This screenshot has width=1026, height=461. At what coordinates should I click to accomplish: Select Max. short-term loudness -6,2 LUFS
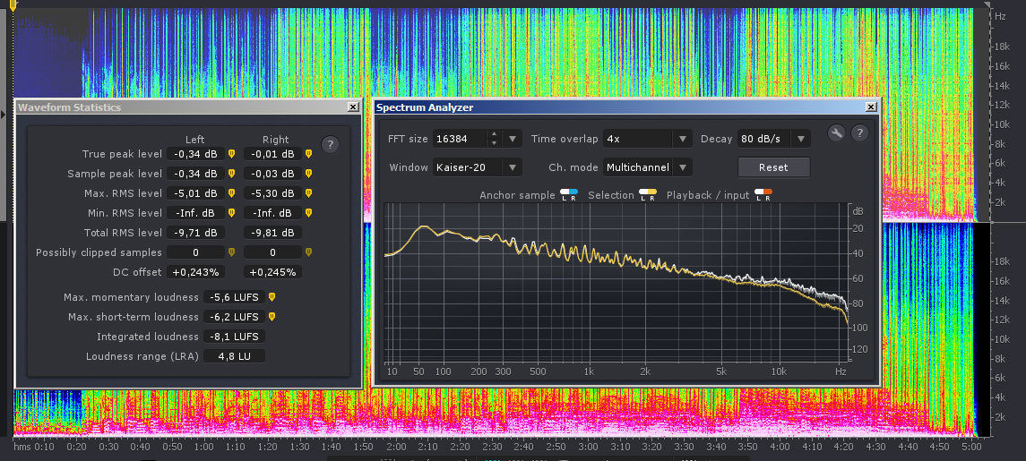[x=234, y=317]
